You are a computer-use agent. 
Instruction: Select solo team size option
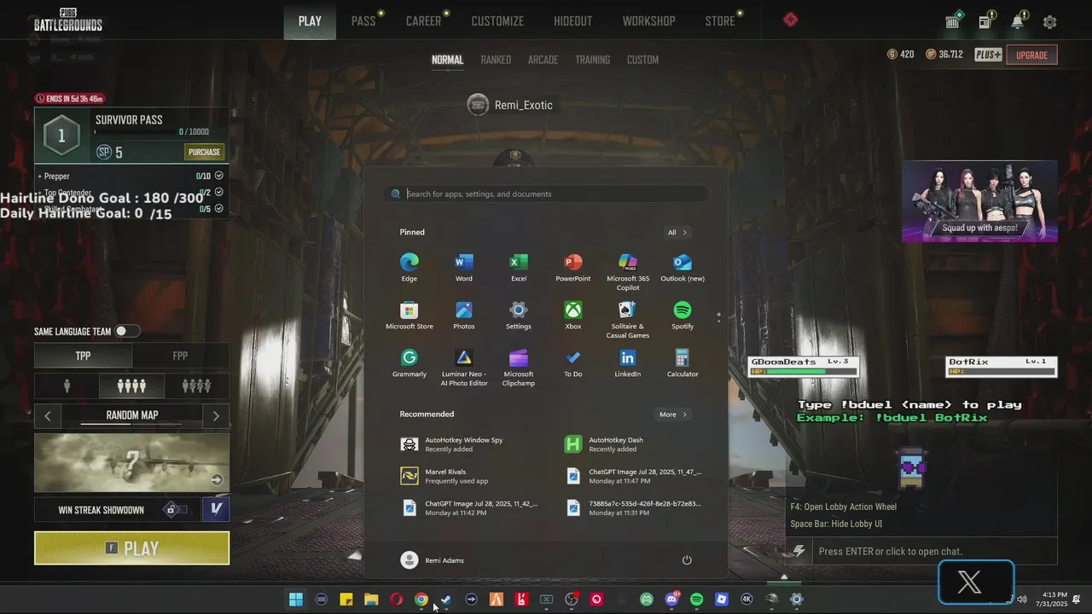point(67,386)
